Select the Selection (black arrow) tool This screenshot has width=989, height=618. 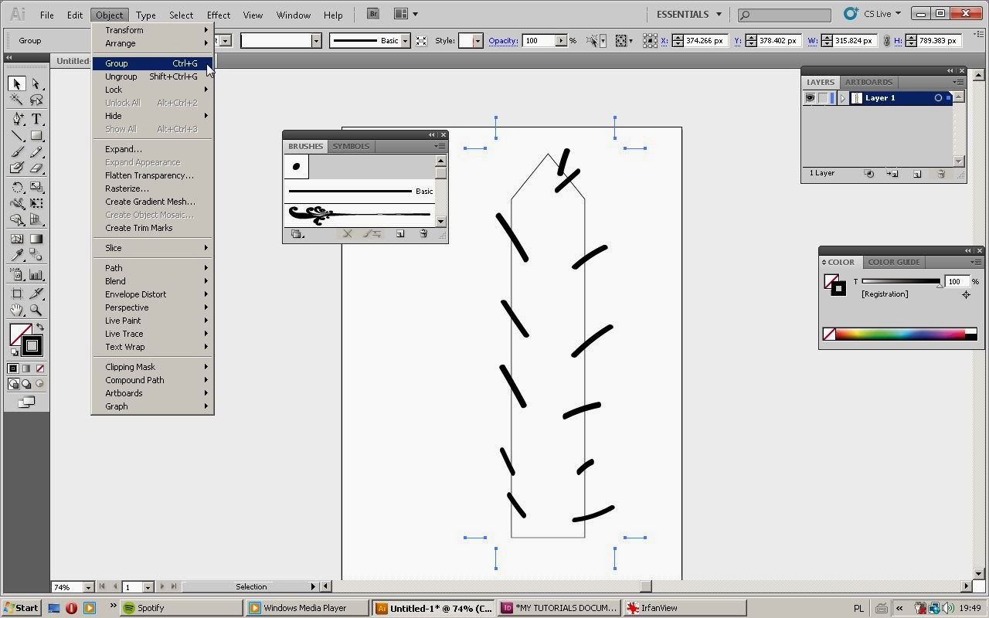tap(17, 83)
